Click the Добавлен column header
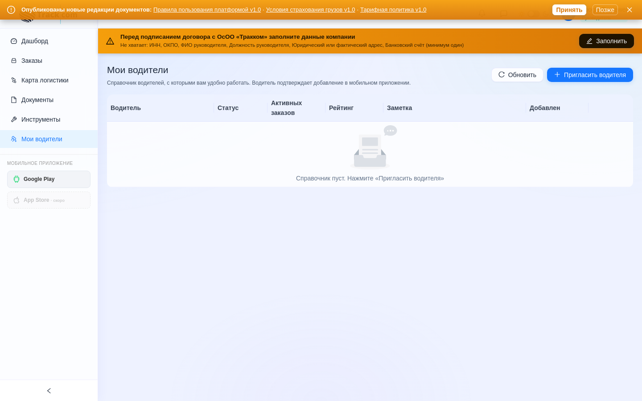 tap(557, 108)
